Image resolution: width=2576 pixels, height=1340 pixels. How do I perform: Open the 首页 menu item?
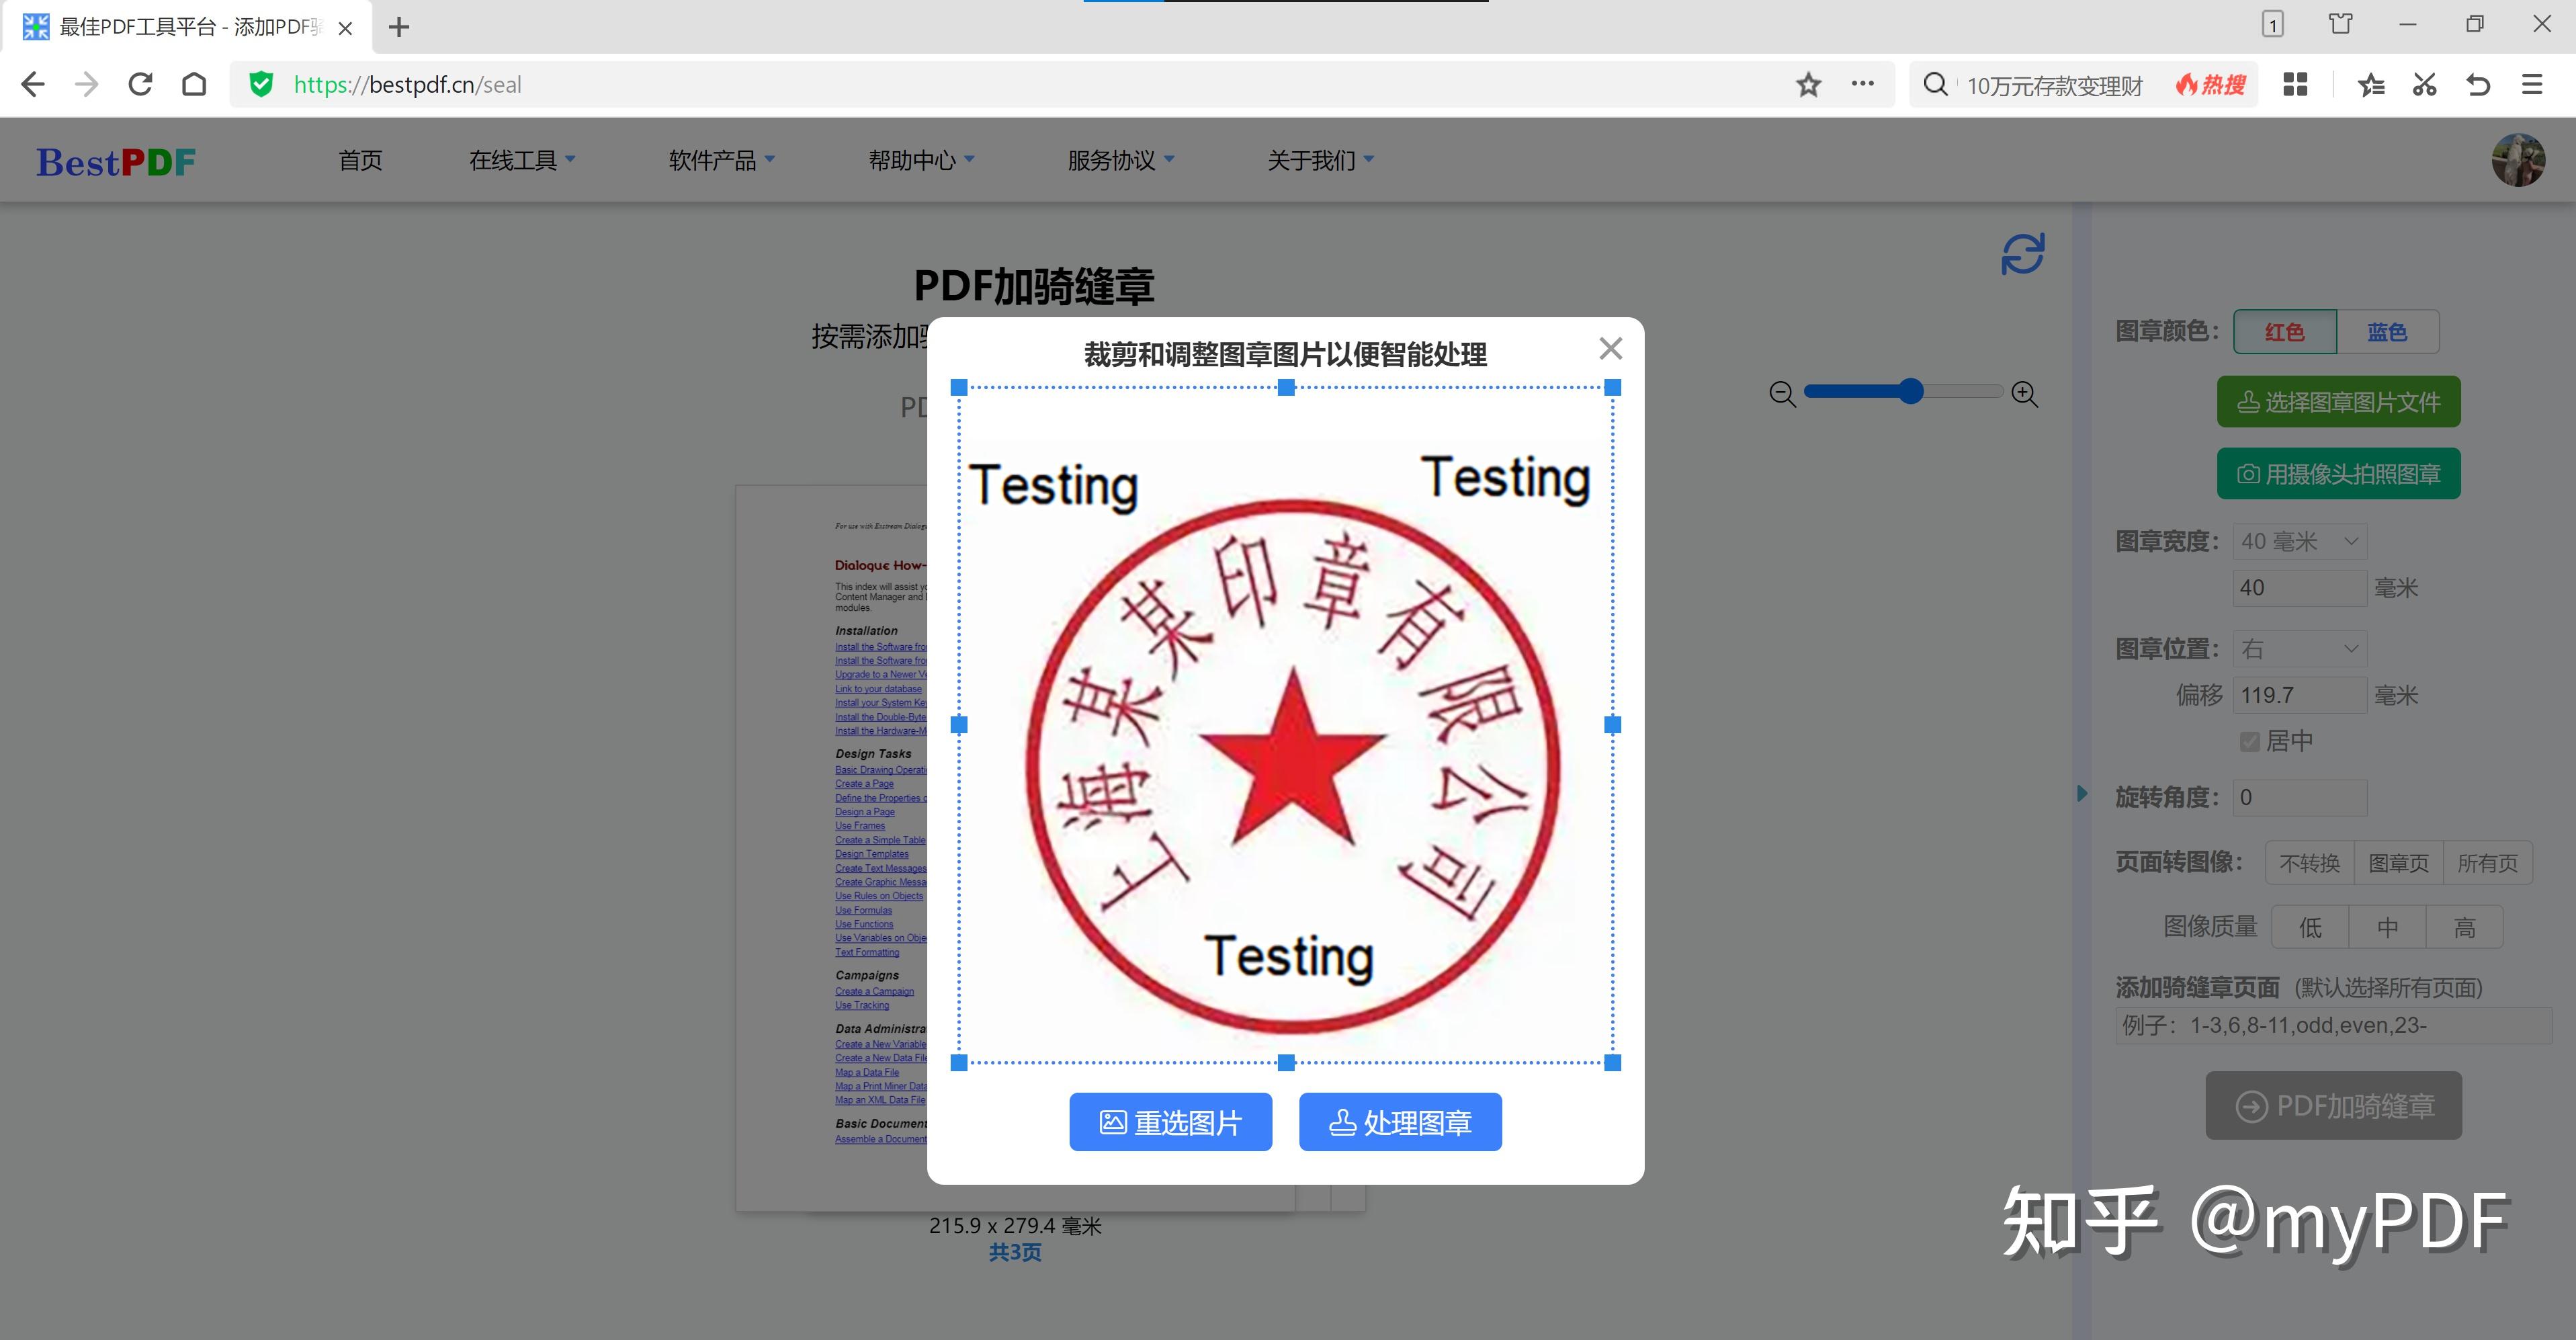360,160
